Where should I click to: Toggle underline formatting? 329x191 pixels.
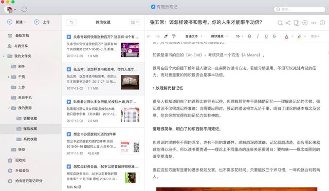(266, 36)
